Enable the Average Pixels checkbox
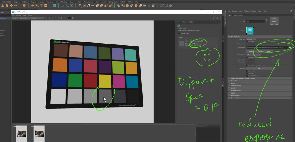The height and width of the screenshot is (142, 295). click(179, 33)
